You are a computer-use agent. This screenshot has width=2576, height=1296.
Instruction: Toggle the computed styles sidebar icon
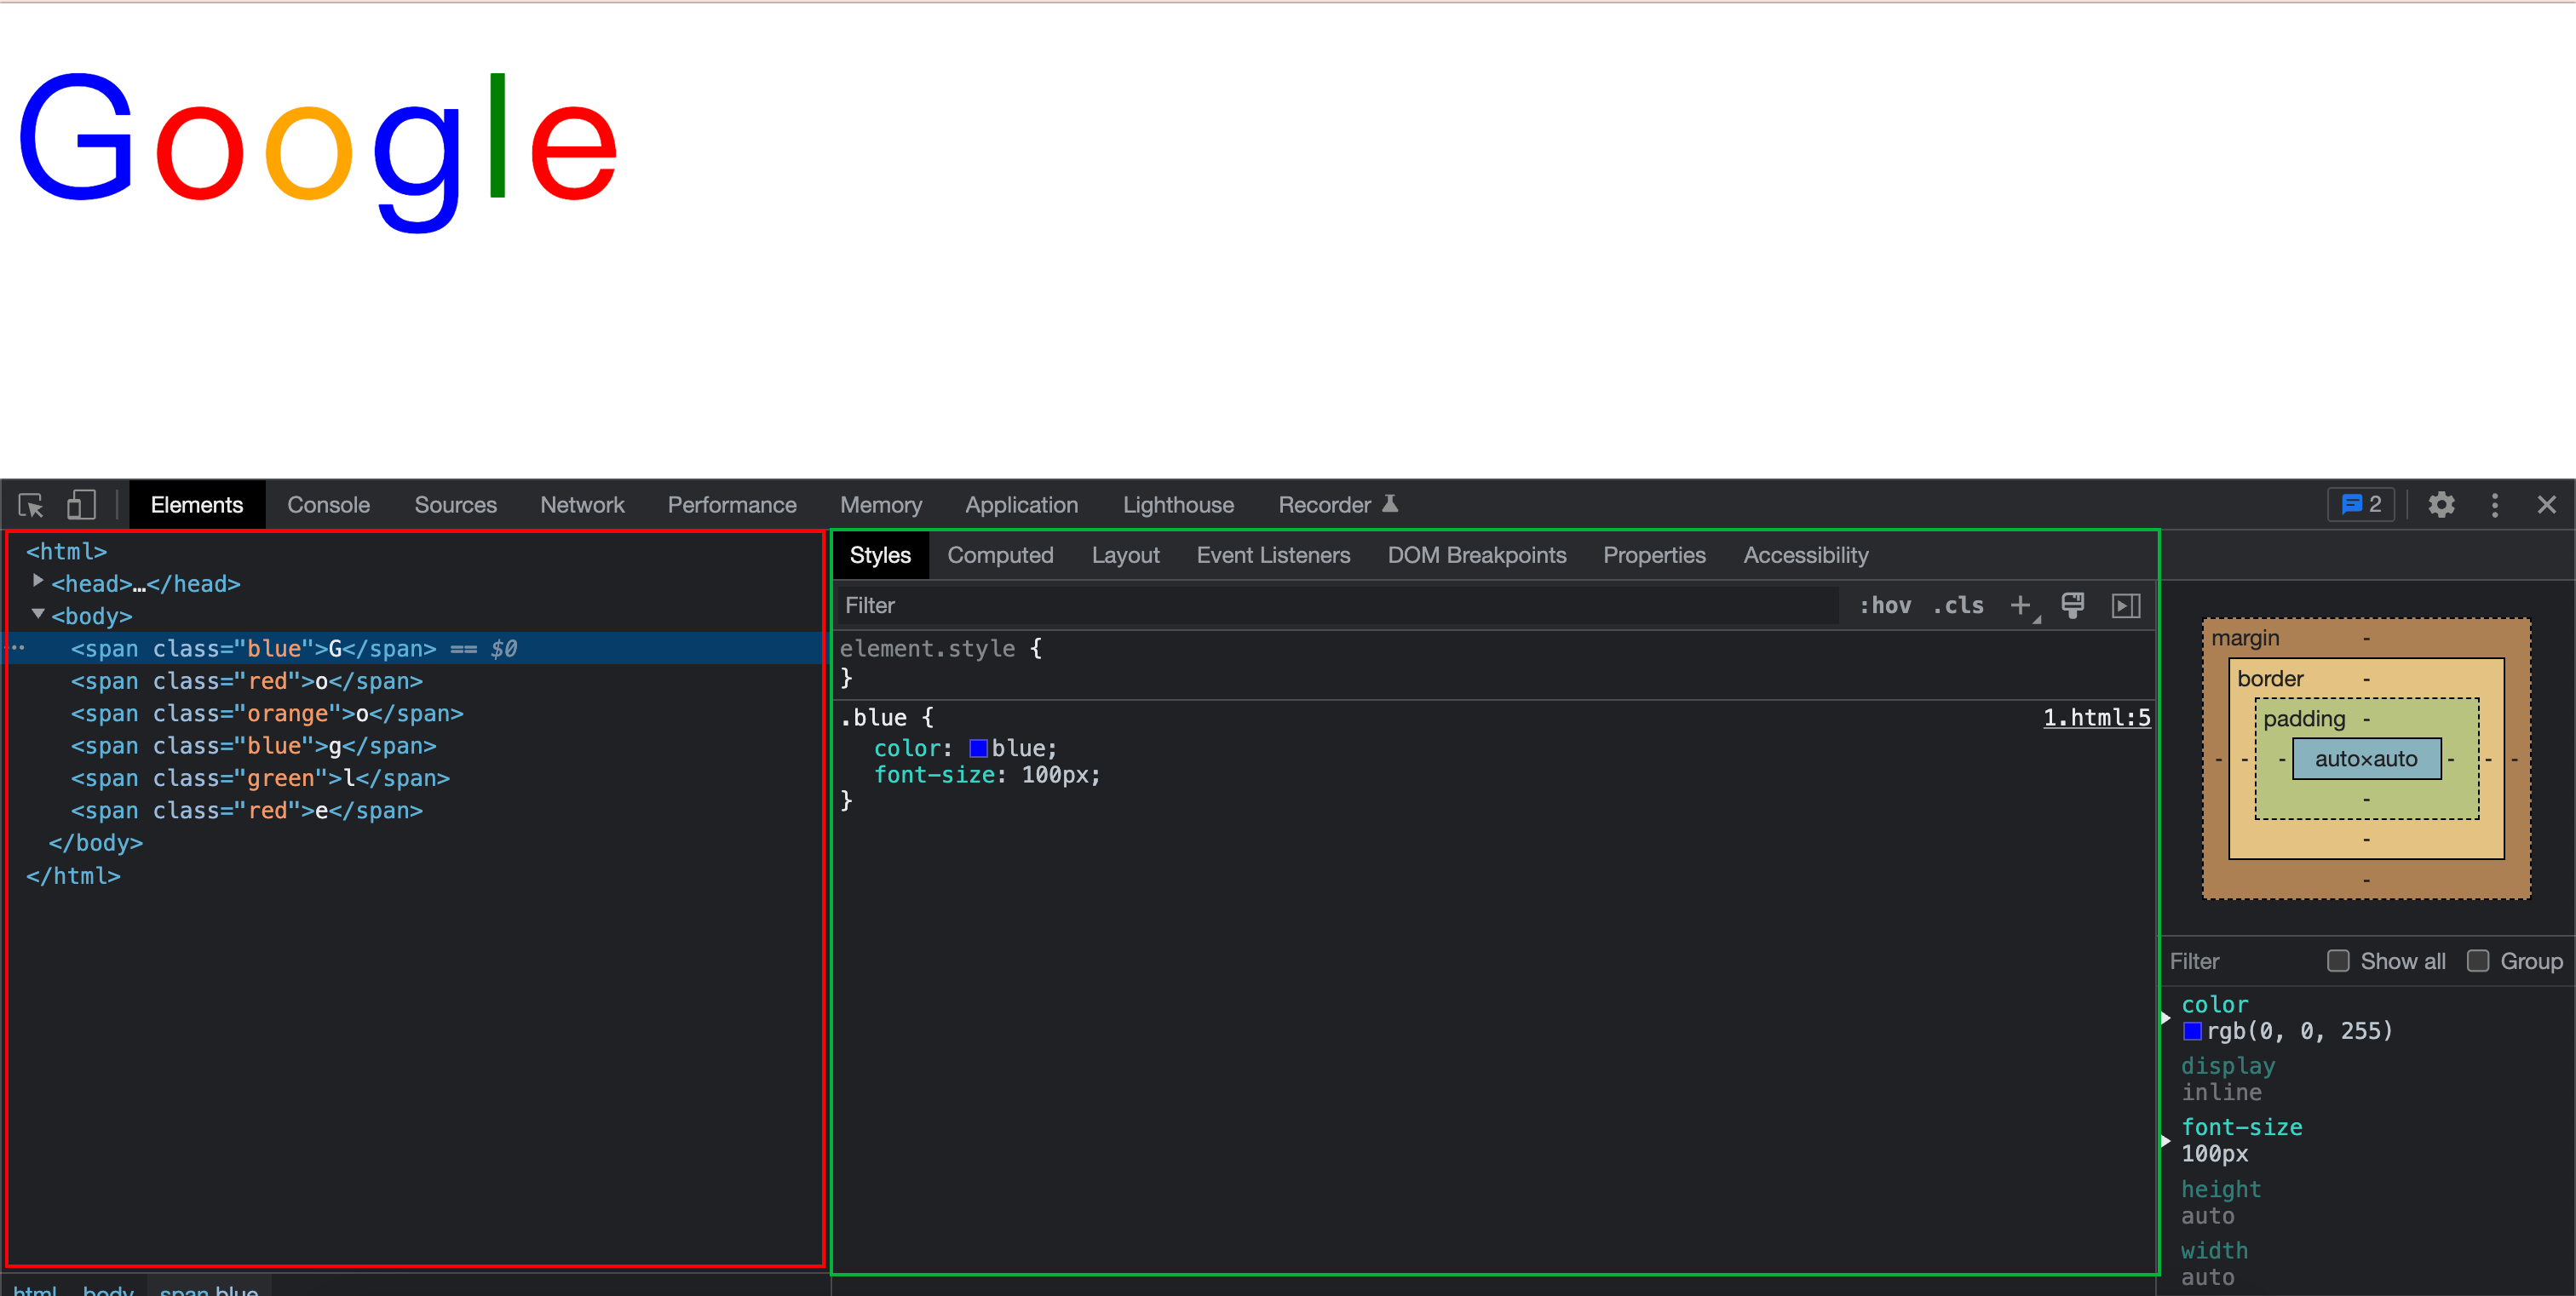click(x=2125, y=605)
